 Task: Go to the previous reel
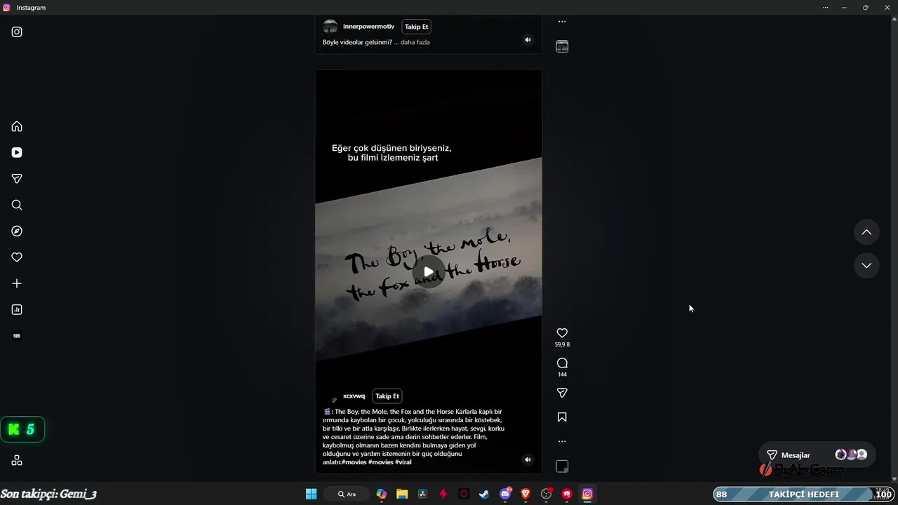[x=866, y=232]
